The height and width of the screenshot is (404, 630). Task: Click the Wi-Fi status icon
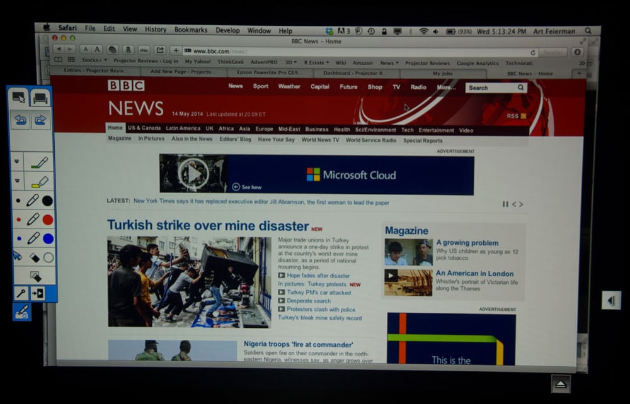[x=423, y=31]
